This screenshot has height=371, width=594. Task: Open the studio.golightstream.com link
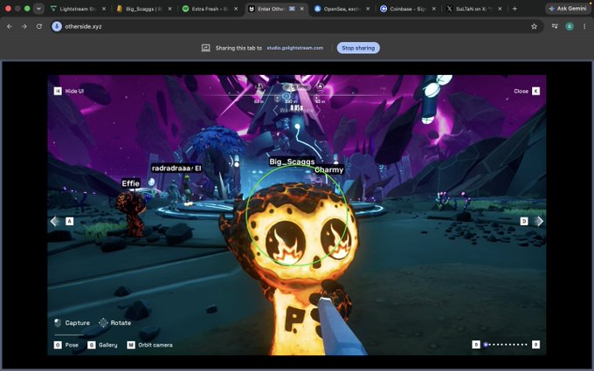click(x=294, y=48)
